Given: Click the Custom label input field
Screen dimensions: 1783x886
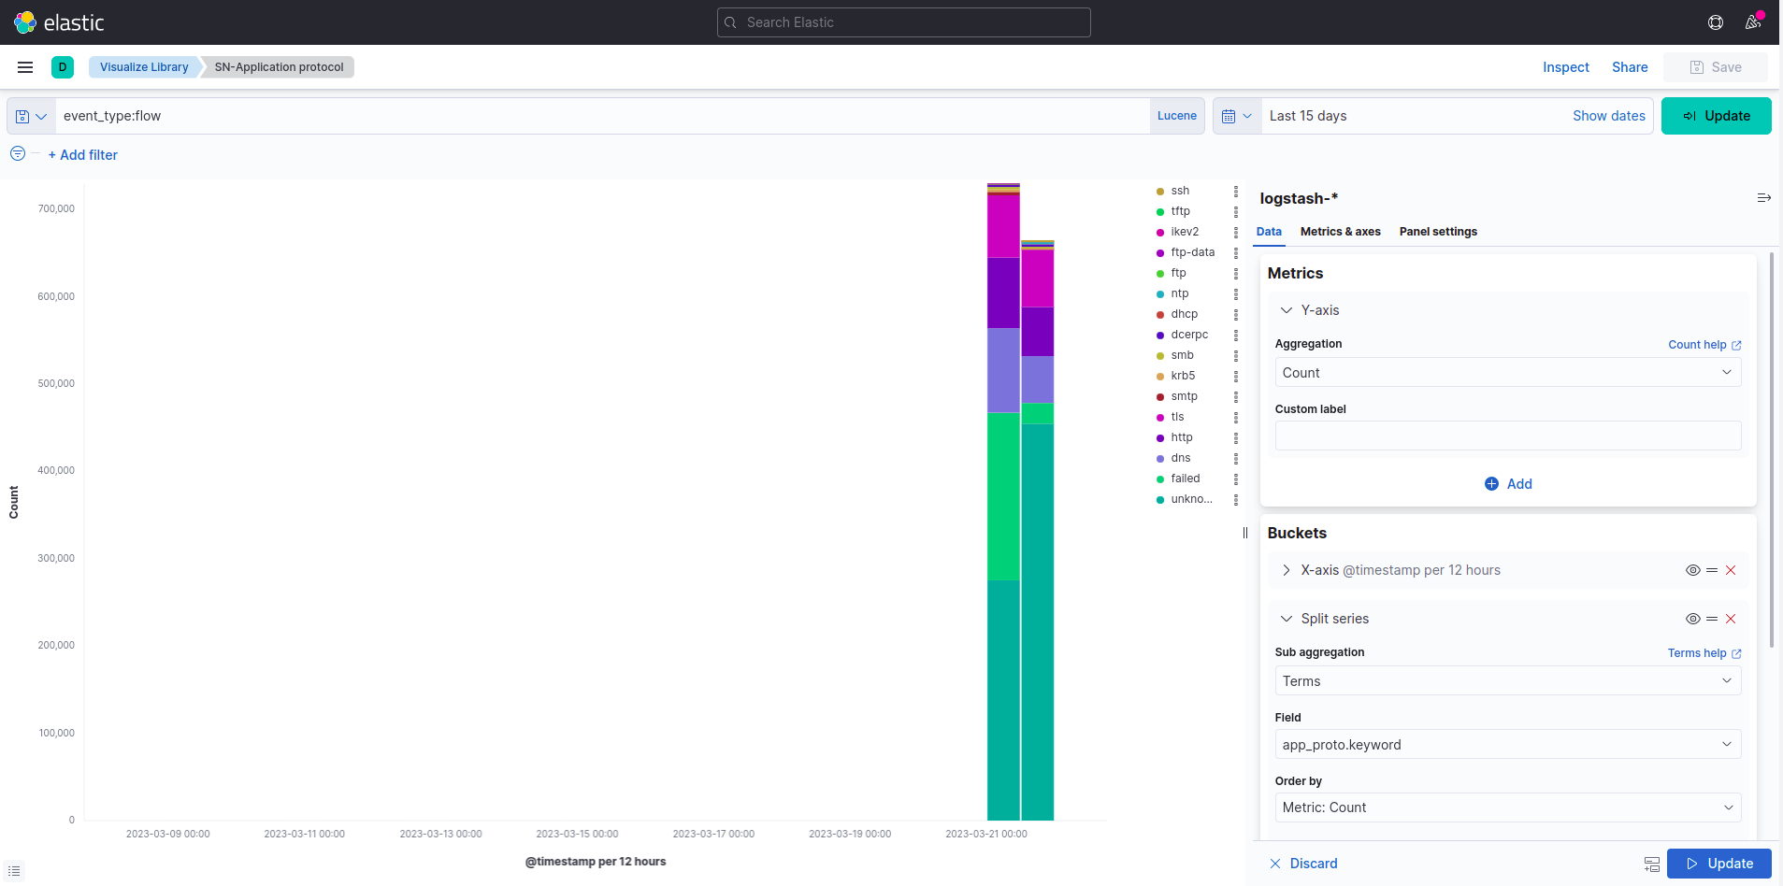Looking at the screenshot, I should (x=1507, y=436).
